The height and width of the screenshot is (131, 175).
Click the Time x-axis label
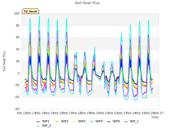(x=155, y=117)
